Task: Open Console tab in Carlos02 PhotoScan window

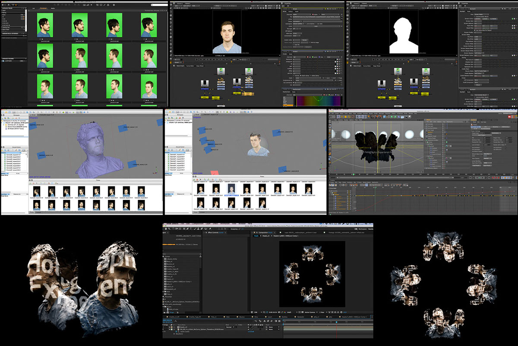Action: pos(38,213)
